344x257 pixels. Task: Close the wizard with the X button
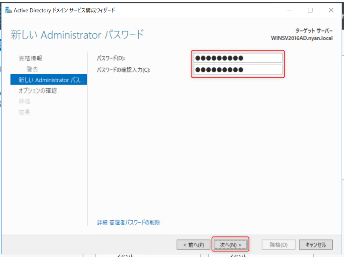[x=331, y=10]
